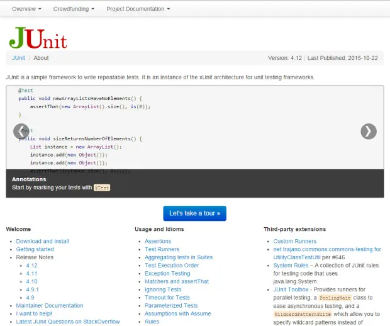Viewport: 390px width, 326px height.
Task: Open Test Execution Order link
Action: coord(172,266)
